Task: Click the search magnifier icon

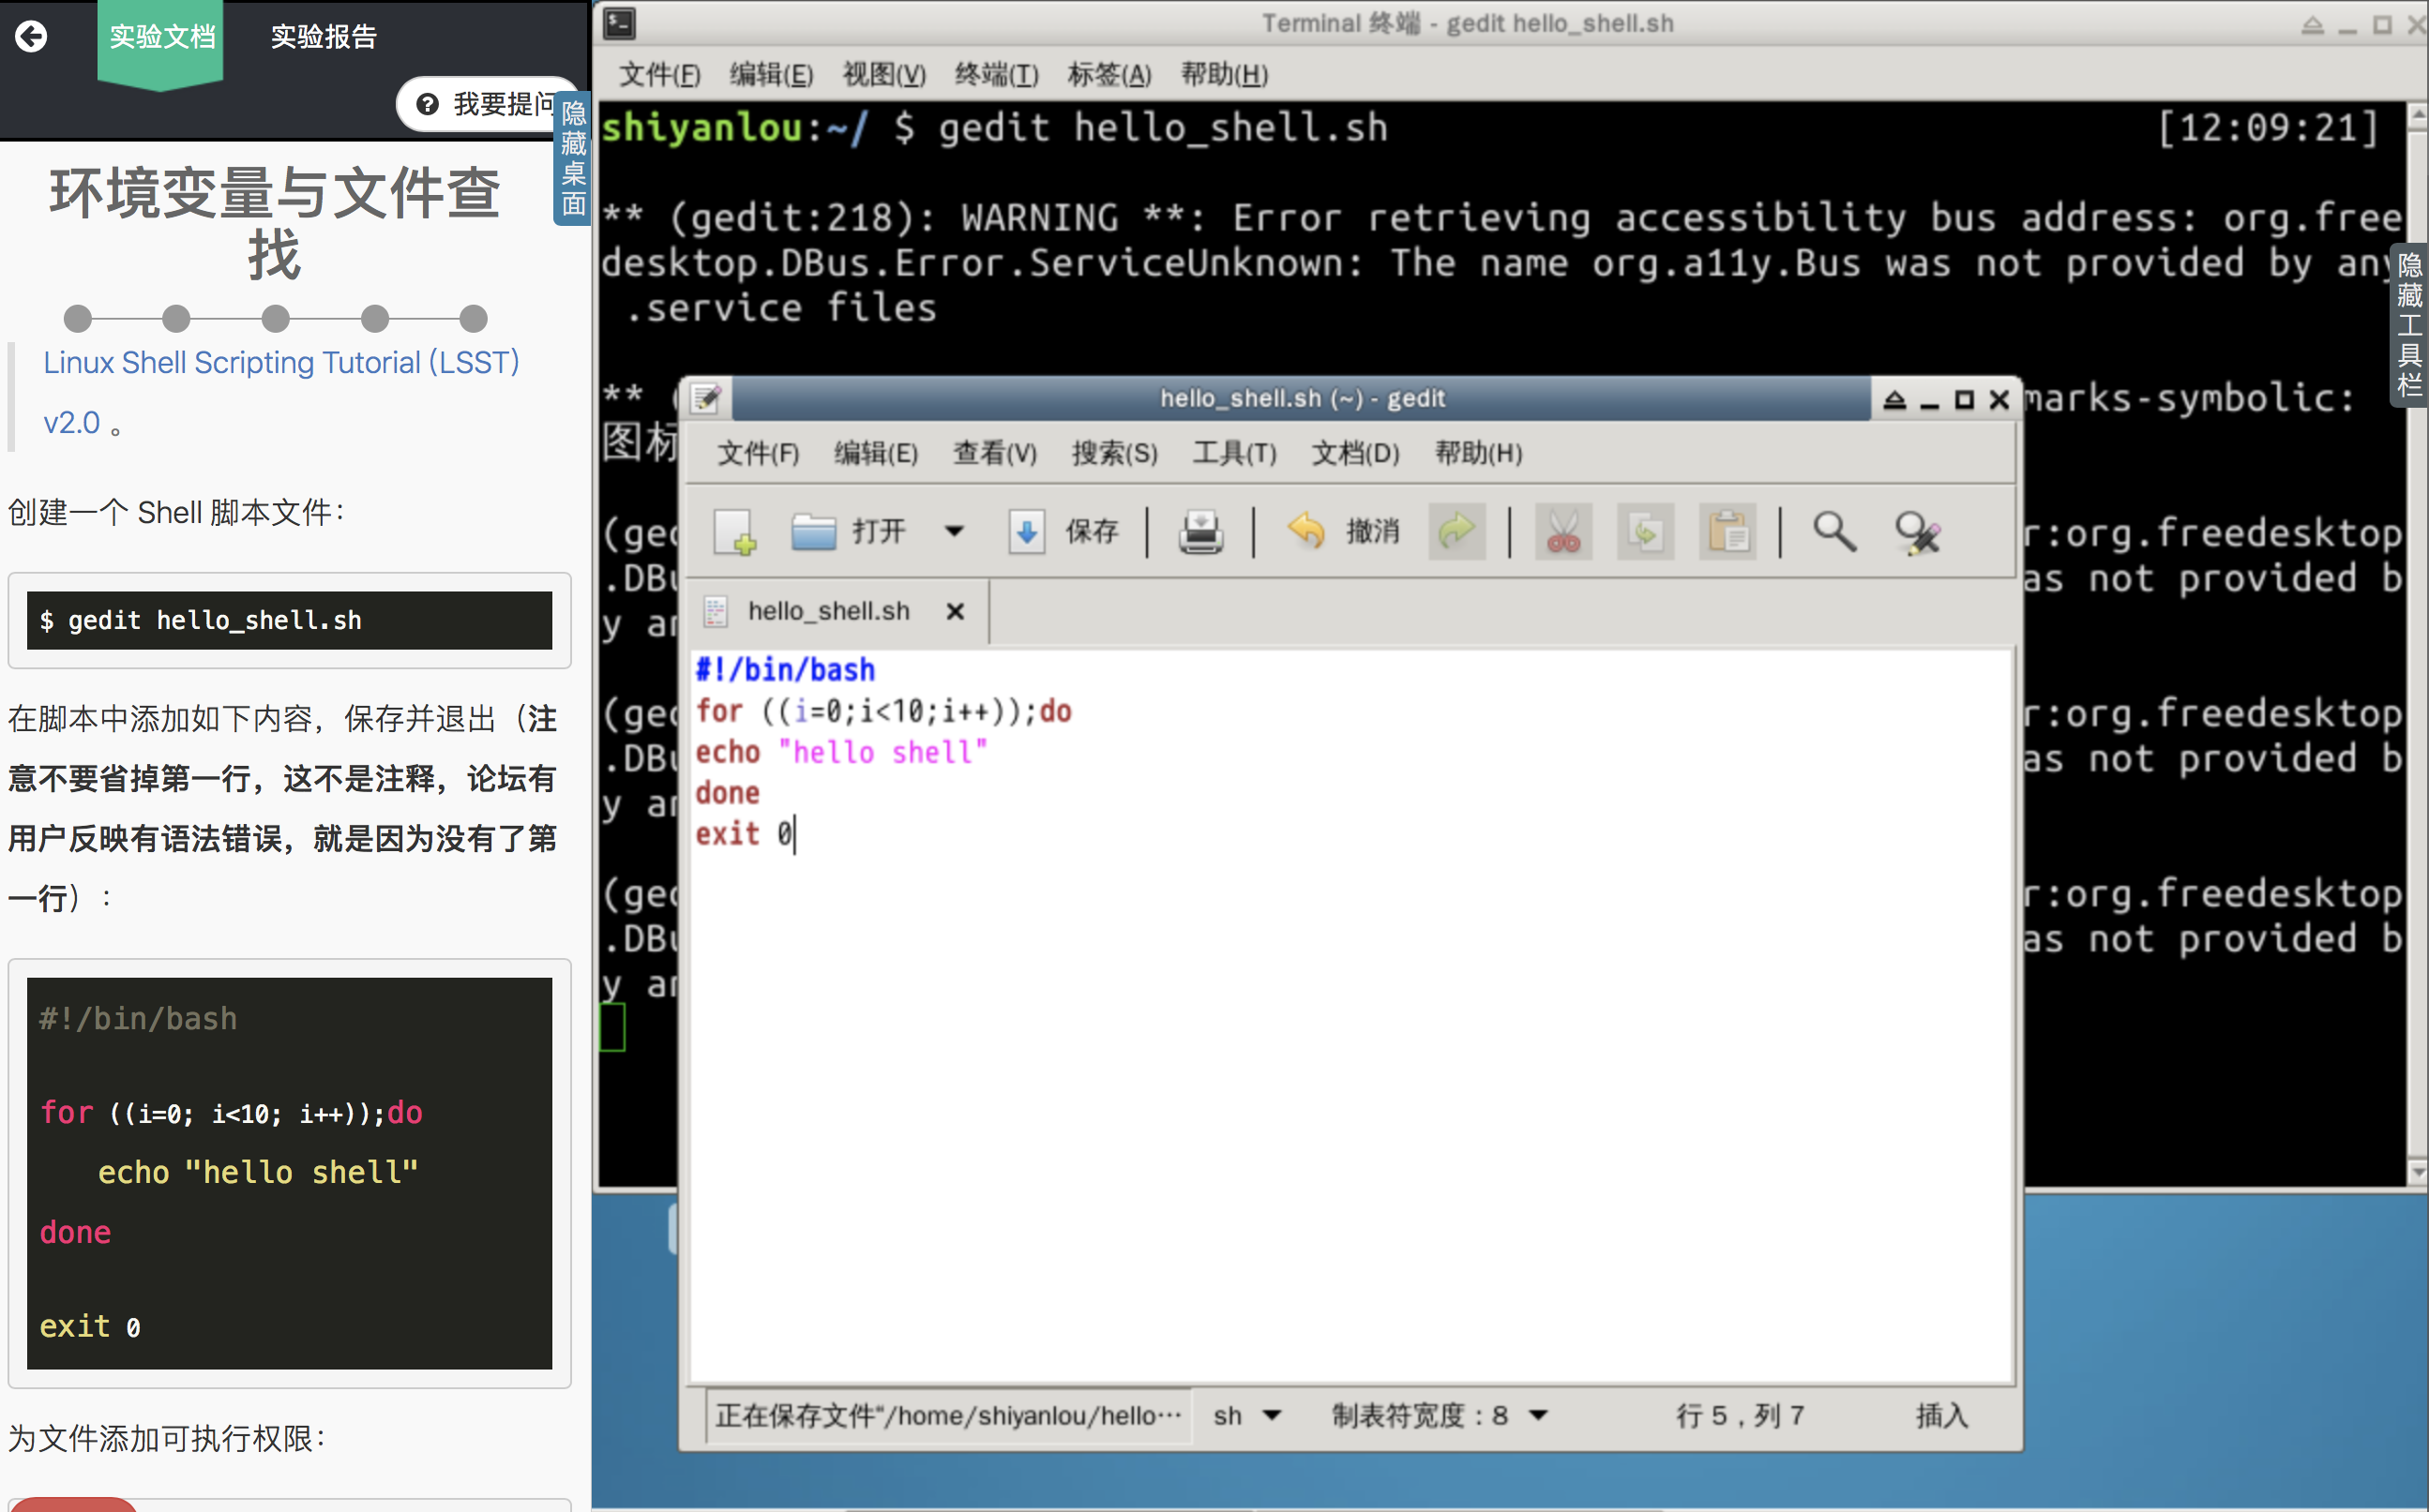Action: point(1833,531)
